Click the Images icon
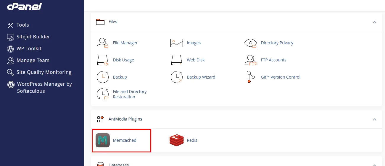Image resolution: width=385 pixels, height=166 pixels. coord(176,43)
